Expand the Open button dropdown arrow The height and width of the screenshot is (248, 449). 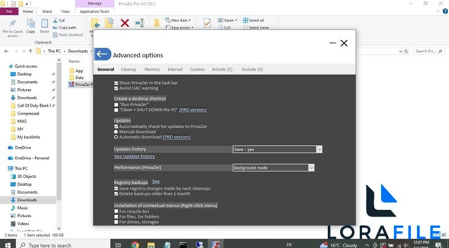236,20
